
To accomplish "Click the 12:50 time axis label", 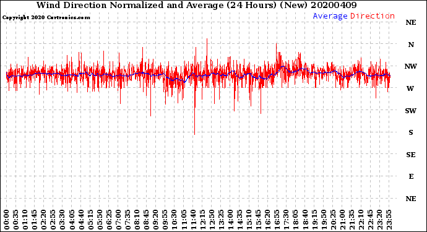I will [x=212, y=220].
